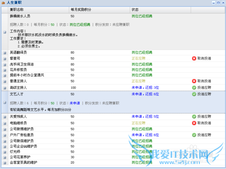Viewport: 226px width, 169px height.
Task: Select the 公司微博维护员 job name
Action: tap(22, 129)
